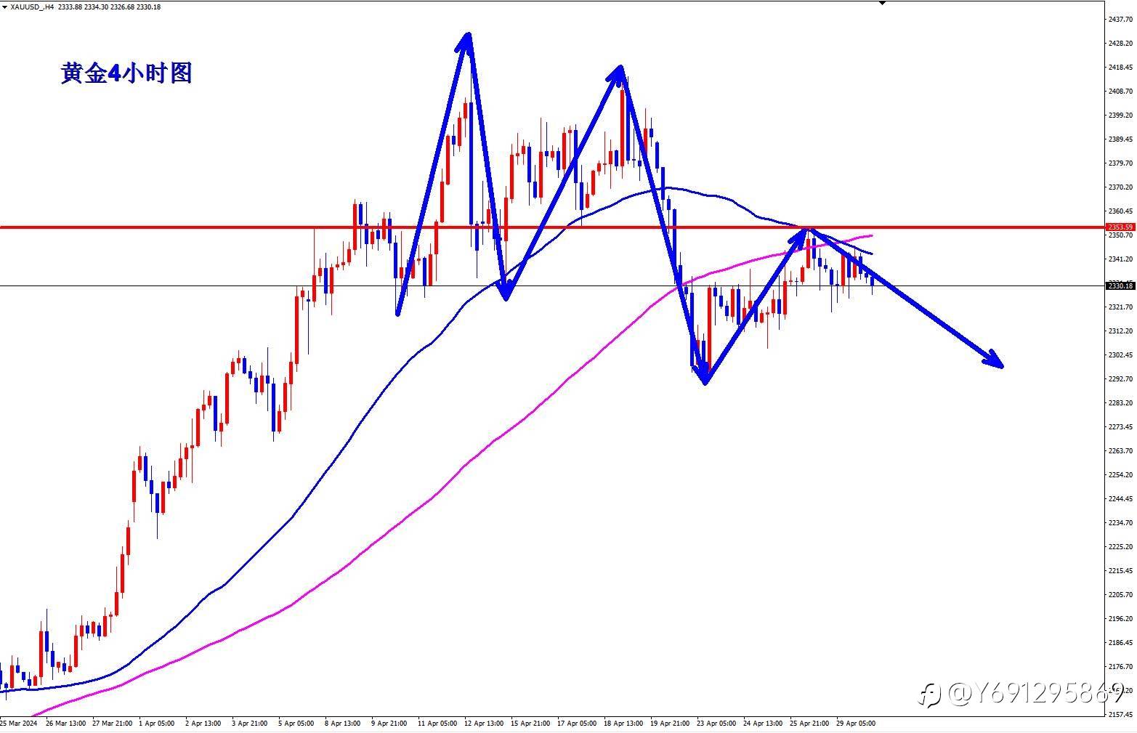The height and width of the screenshot is (733, 1137).
Task: Click the 24 Apr 13:00 time label
Action: click(763, 724)
